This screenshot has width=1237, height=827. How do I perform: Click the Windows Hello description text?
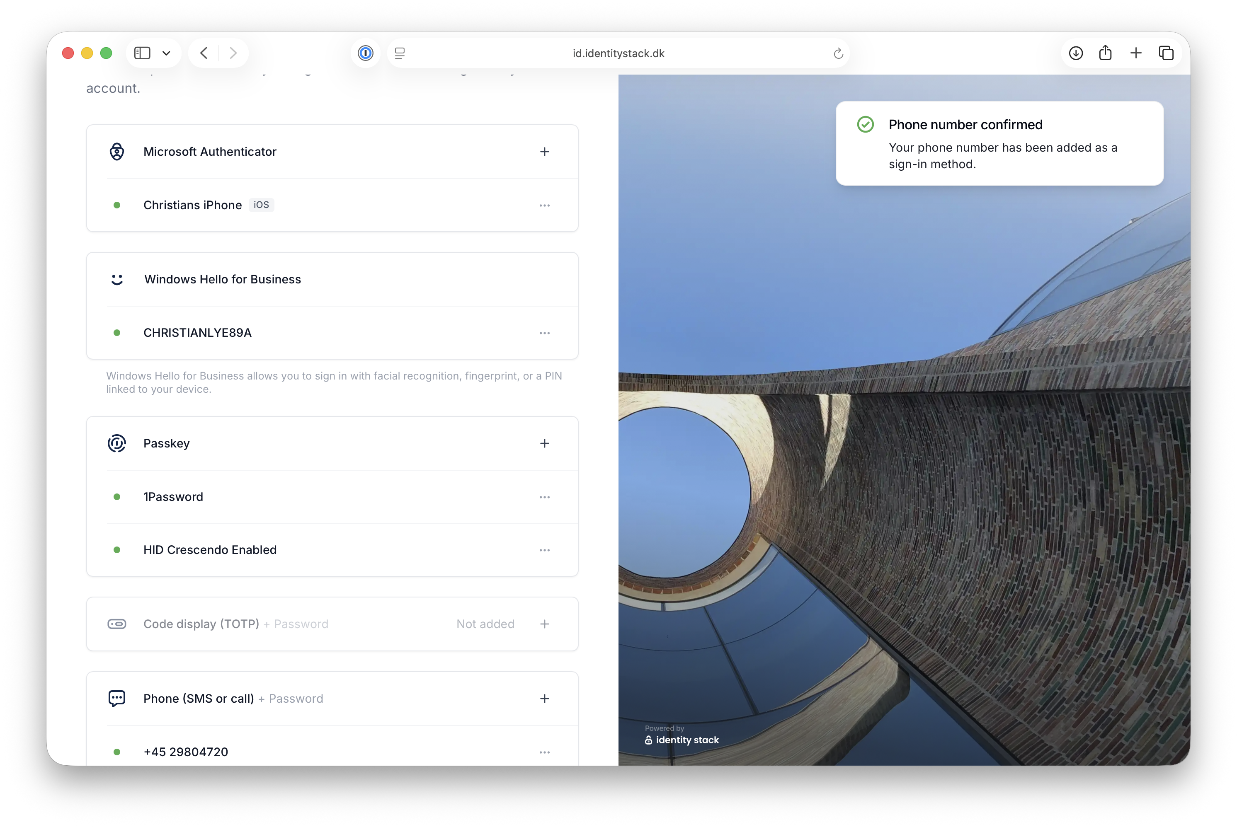(x=334, y=382)
